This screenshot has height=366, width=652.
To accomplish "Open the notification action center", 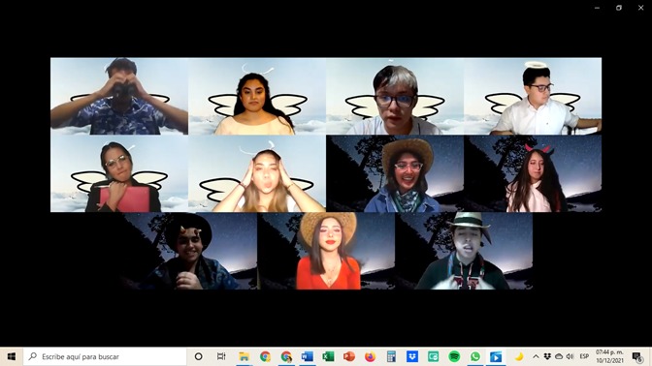I will point(637,356).
